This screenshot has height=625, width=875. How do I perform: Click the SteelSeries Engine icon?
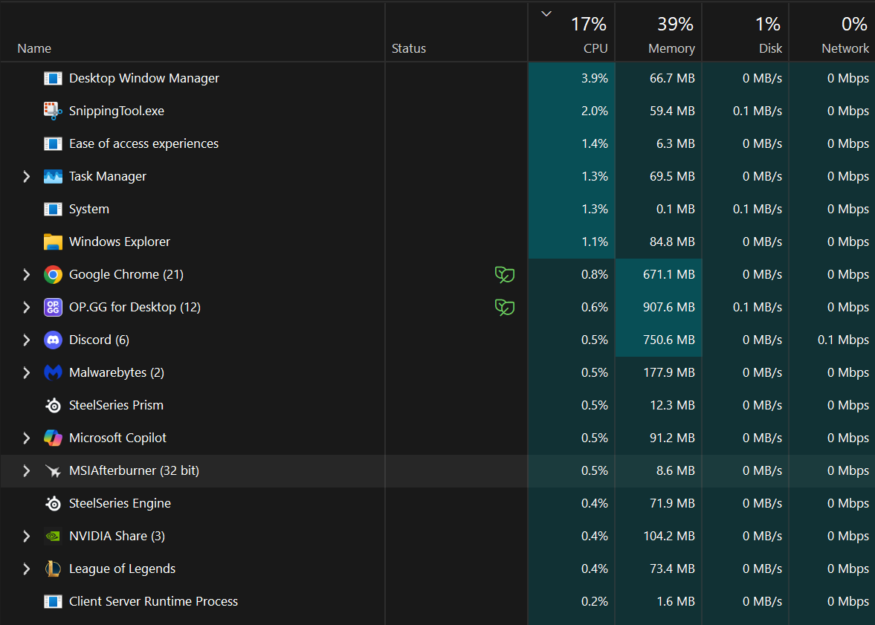tap(53, 503)
